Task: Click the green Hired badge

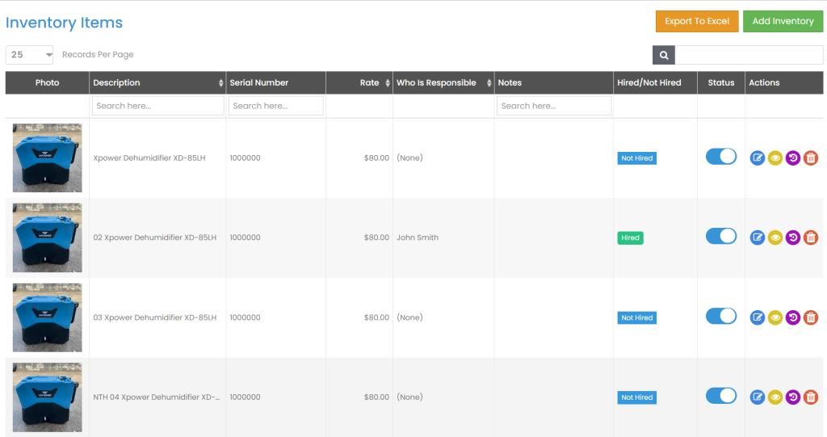Action: click(x=630, y=238)
